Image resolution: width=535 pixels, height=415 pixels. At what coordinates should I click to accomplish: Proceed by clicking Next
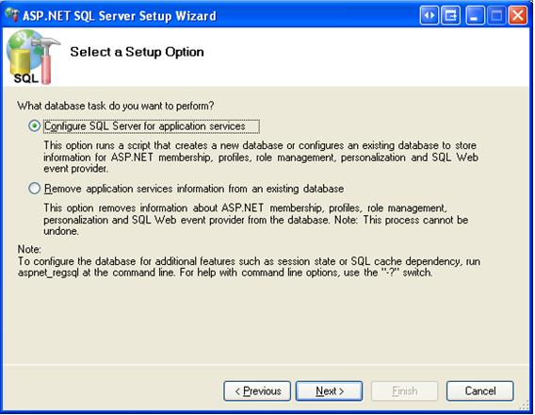pyautogui.click(x=330, y=391)
